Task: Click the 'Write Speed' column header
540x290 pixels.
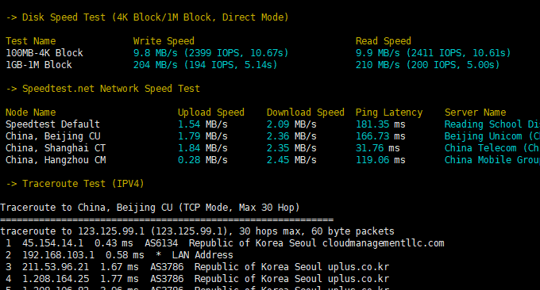Action: pyautogui.click(x=164, y=41)
